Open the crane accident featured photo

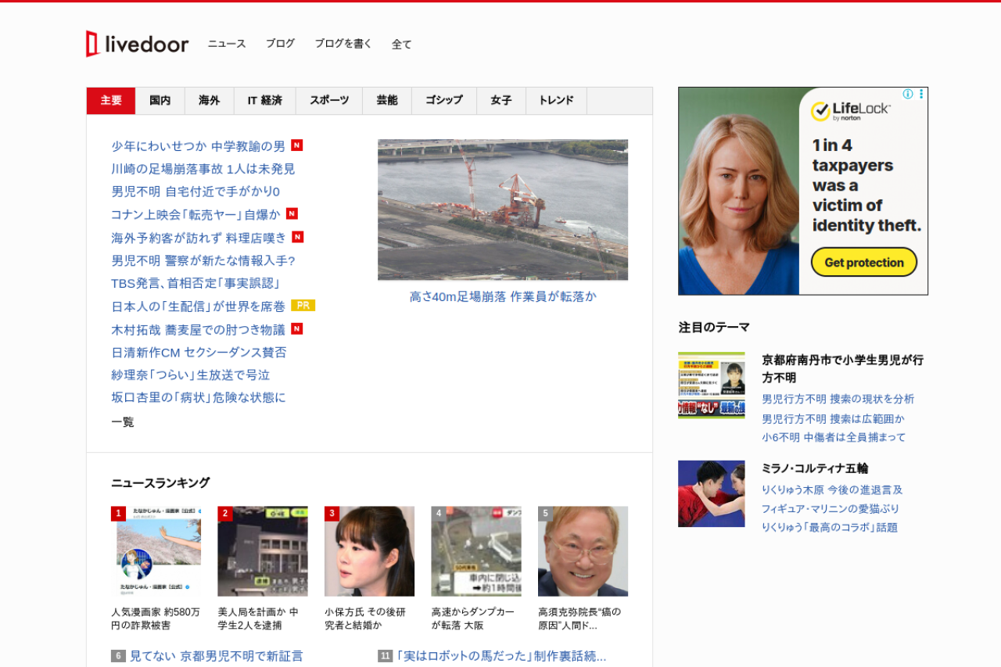(503, 210)
